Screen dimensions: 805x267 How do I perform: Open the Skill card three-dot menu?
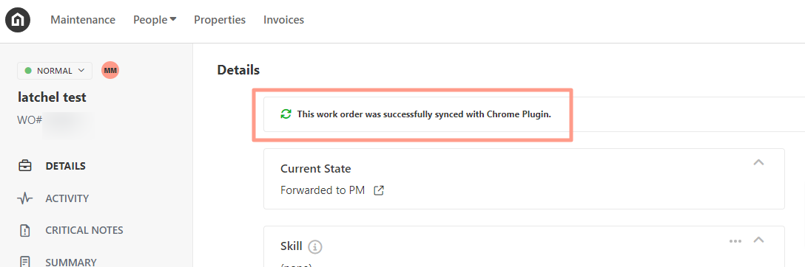[x=735, y=241]
